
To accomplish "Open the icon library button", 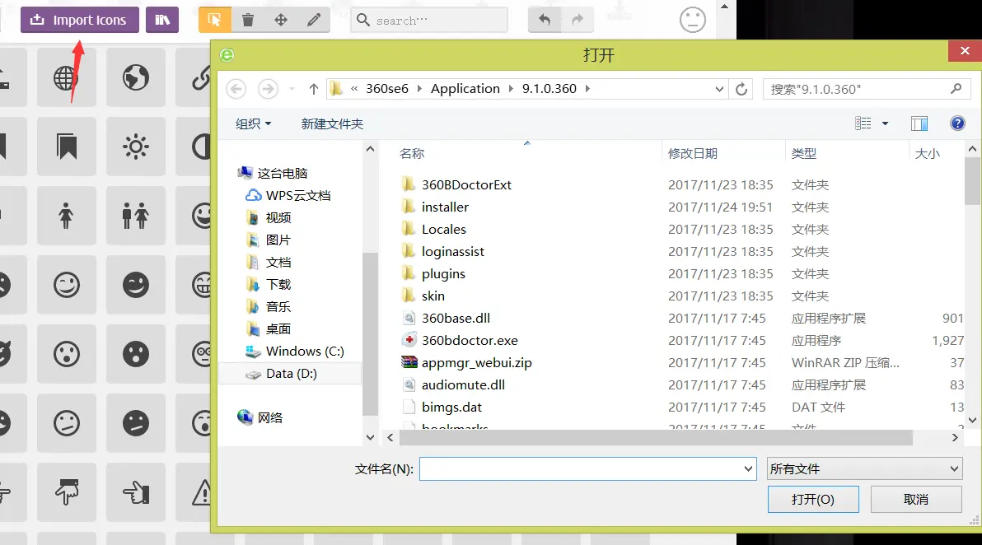I will (x=162, y=20).
